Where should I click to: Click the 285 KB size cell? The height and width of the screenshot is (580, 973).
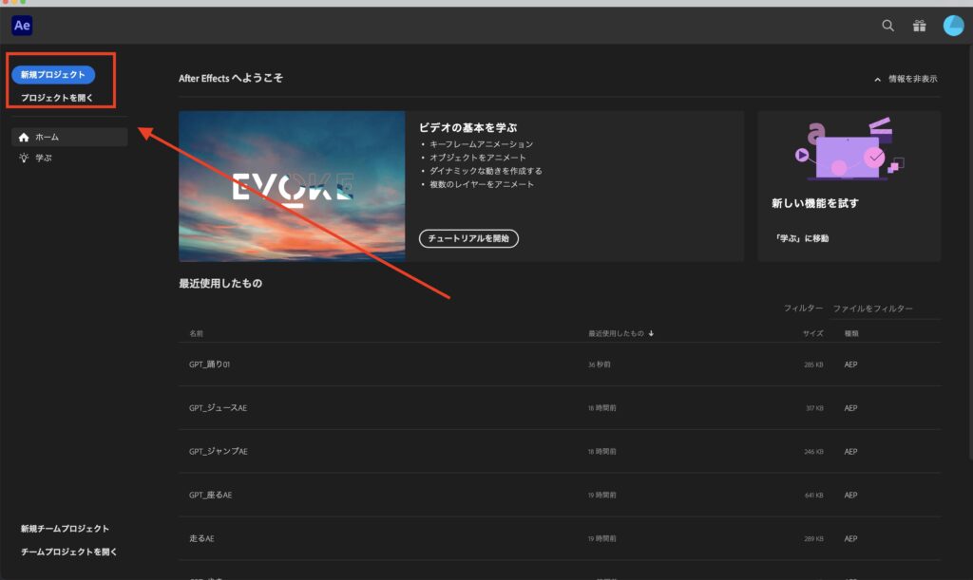point(813,365)
